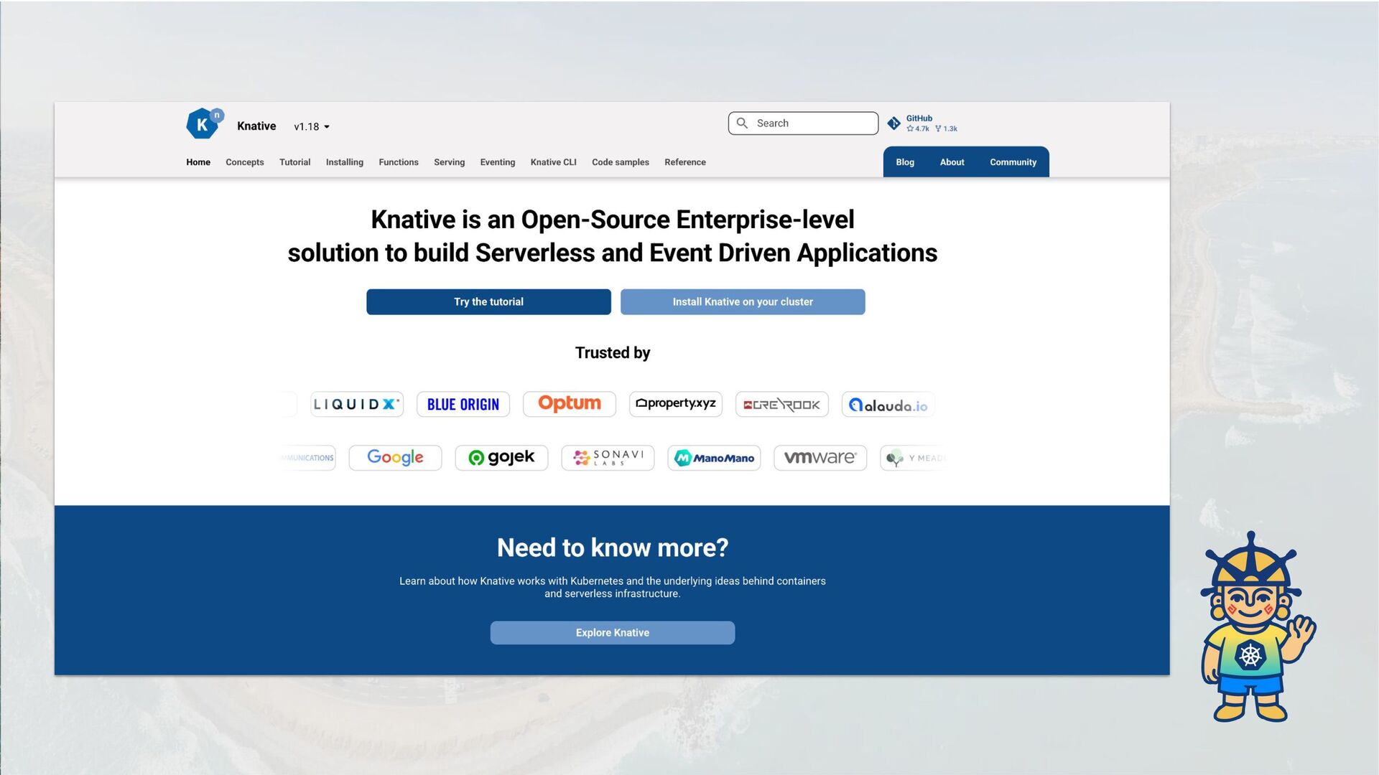Click the property.xyz logo card
This screenshot has height=775, width=1379.
tap(676, 404)
